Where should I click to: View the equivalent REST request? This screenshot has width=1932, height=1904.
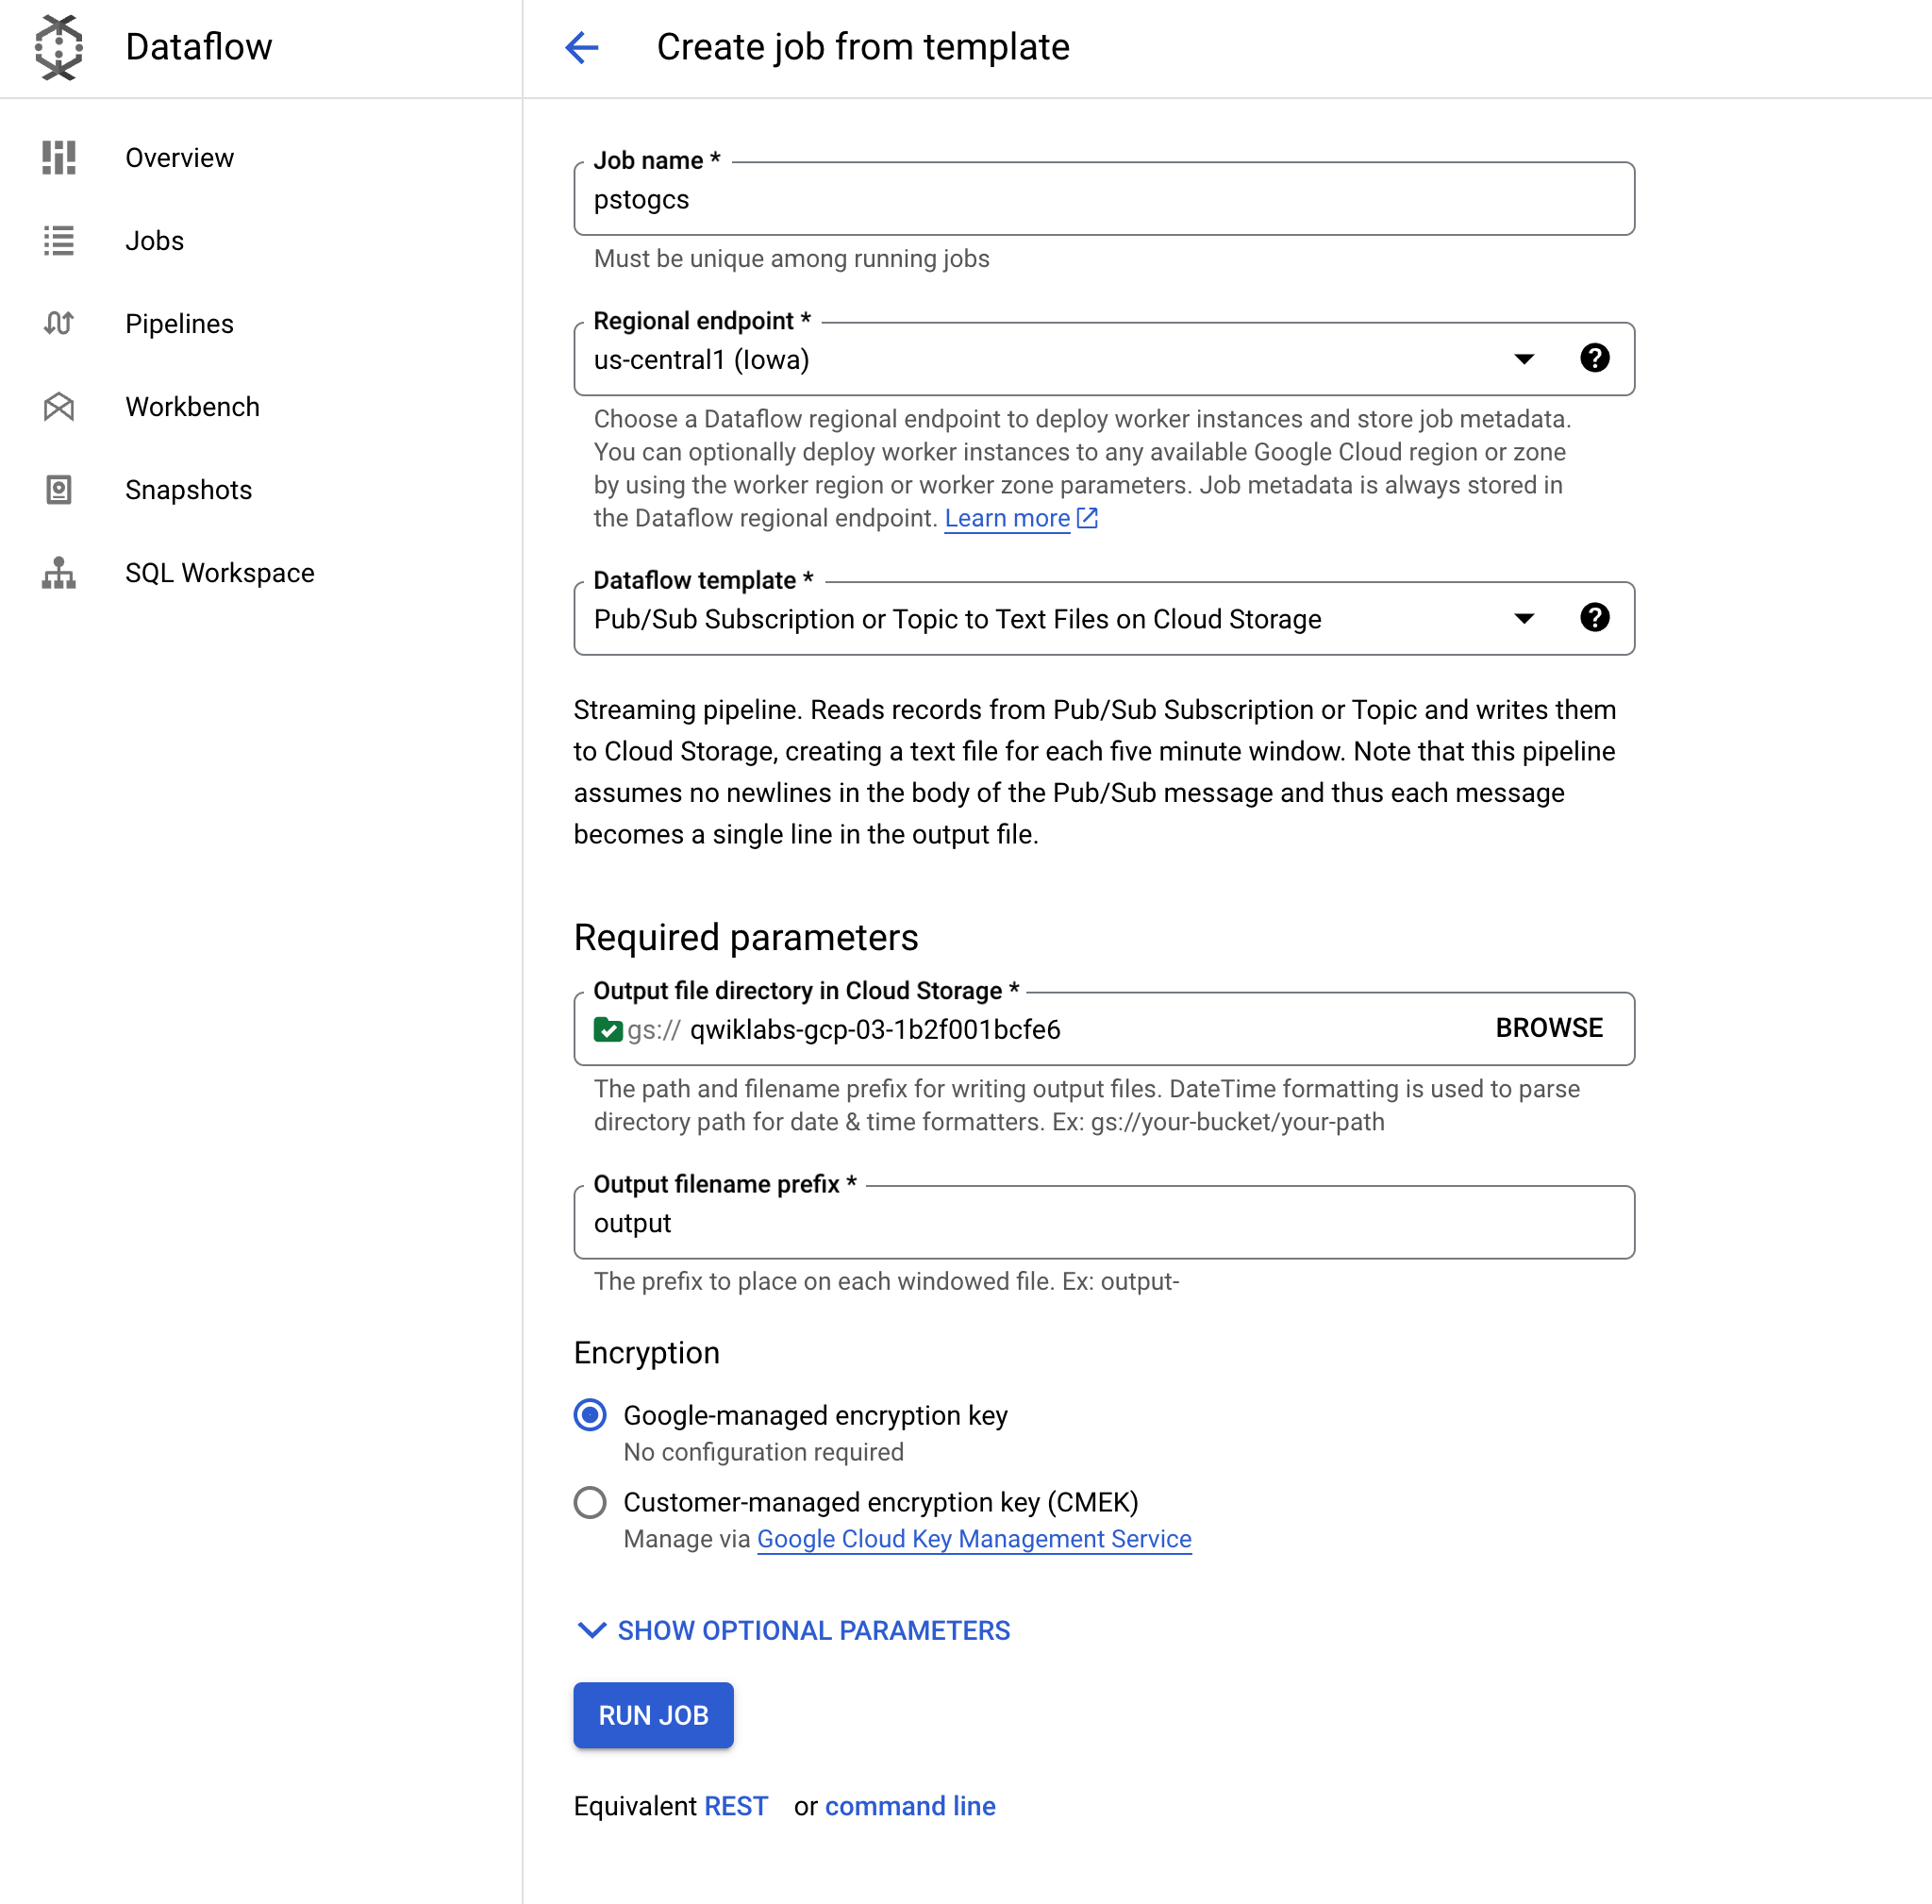point(735,1806)
